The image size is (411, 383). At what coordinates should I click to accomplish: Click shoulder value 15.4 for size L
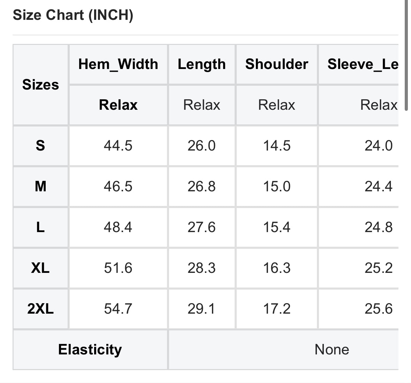click(x=276, y=227)
